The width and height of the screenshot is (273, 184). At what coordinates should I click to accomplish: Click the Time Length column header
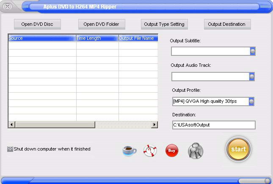click(x=97, y=38)
